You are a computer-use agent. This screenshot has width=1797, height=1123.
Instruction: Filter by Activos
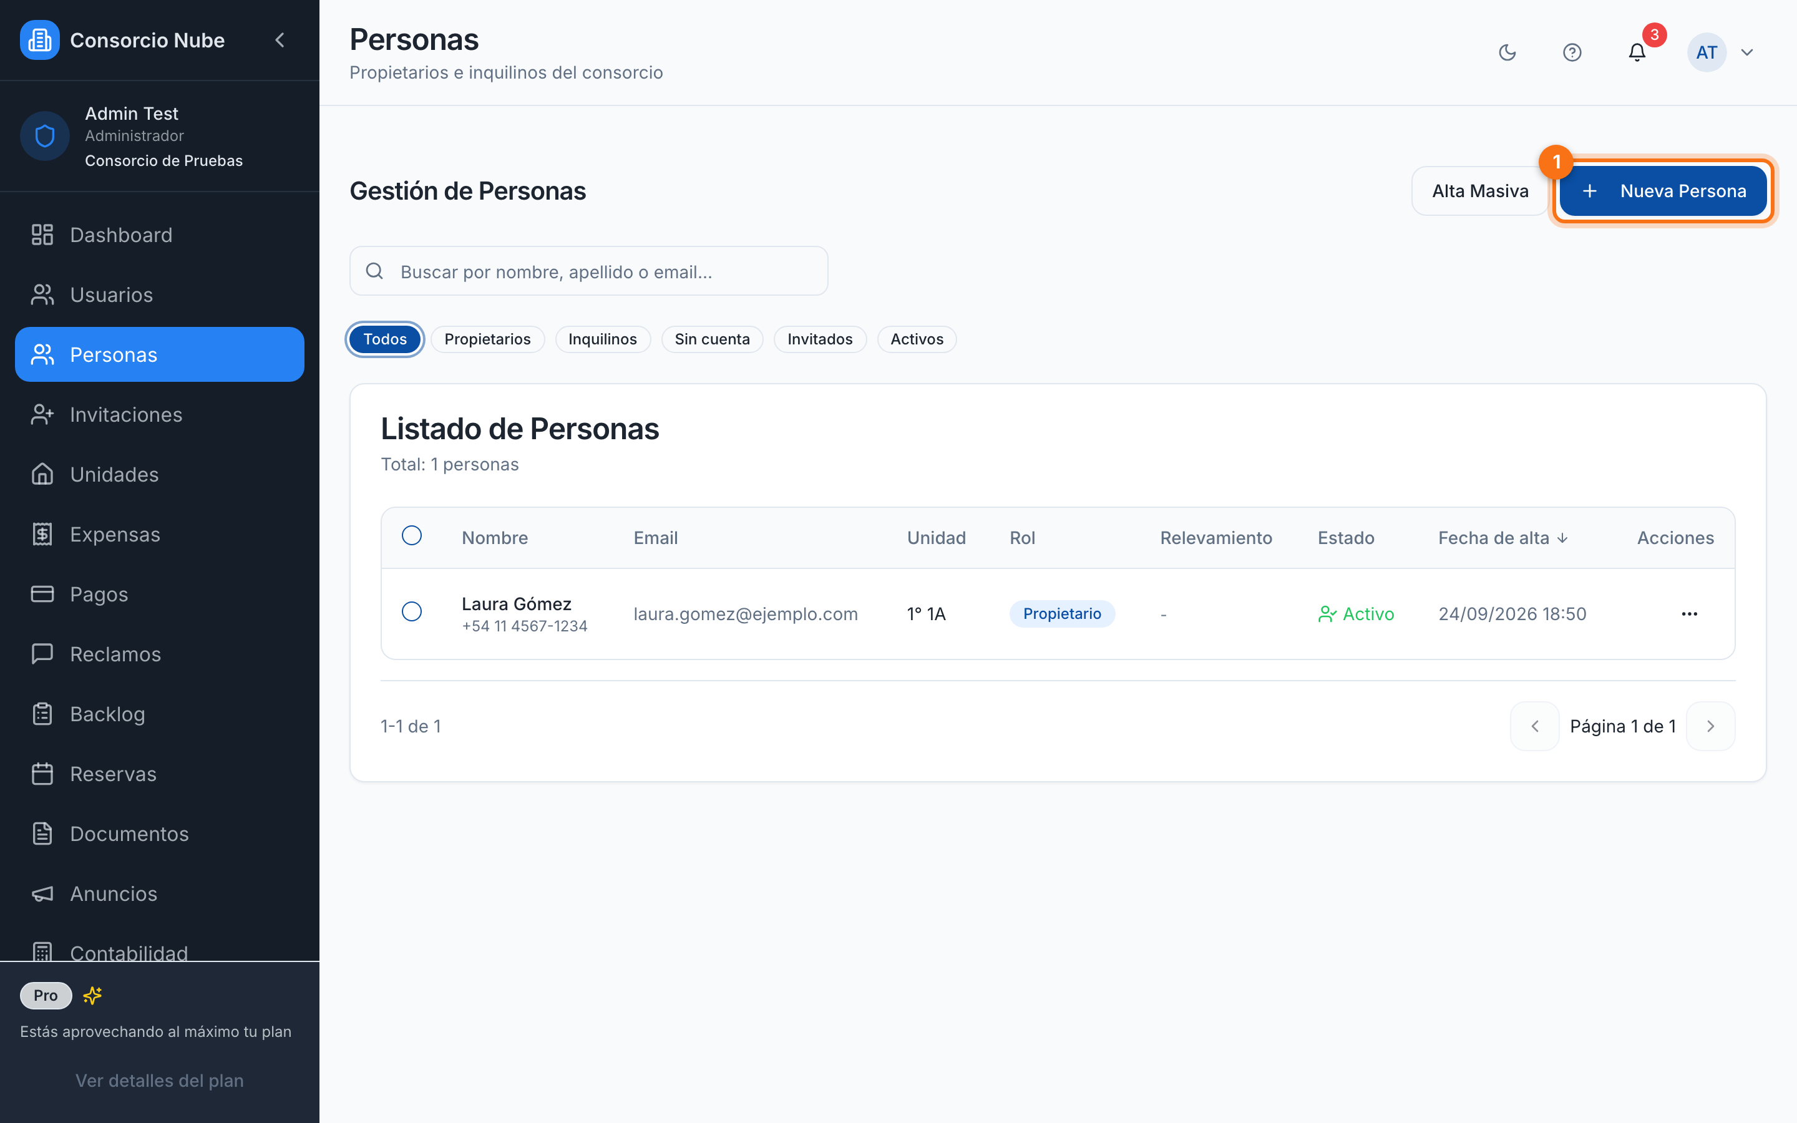pos(917,339)
